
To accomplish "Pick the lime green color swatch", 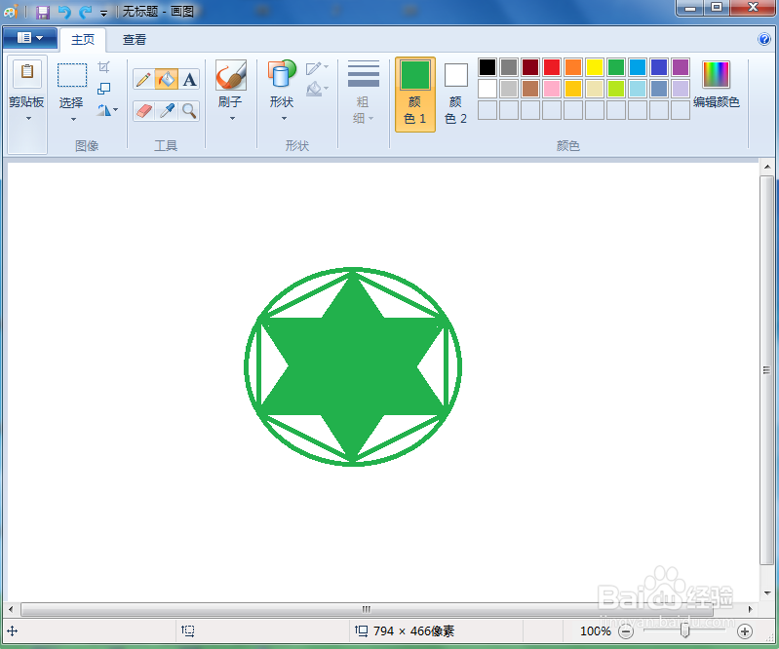I will coord(616,89).
